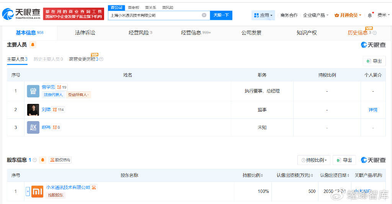Open 赵伟 avatar tile
The width and height of the screenshot is (392, 204).
coord(33,128)
